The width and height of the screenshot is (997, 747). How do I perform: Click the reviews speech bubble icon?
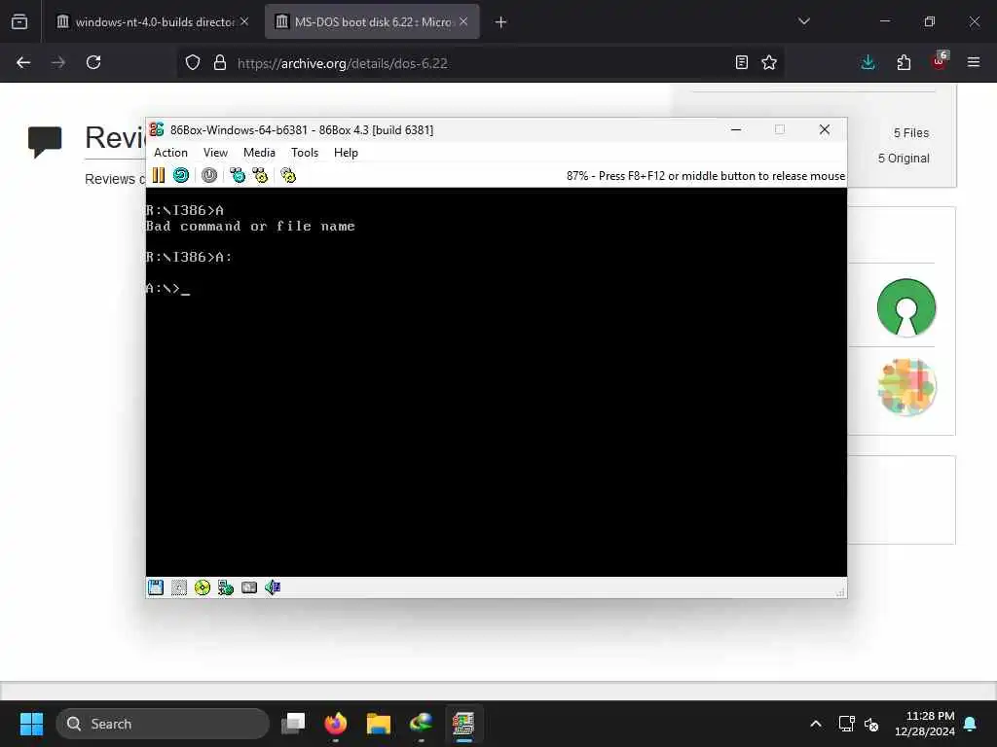pos(45,141)
